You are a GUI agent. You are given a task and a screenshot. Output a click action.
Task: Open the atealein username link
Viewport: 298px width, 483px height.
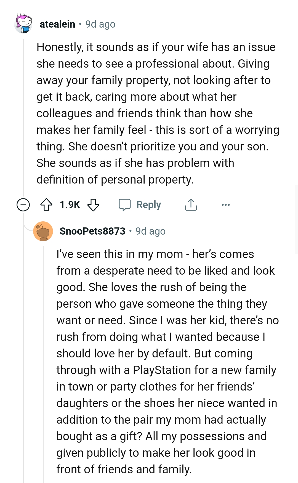click(x=57, y=24)
